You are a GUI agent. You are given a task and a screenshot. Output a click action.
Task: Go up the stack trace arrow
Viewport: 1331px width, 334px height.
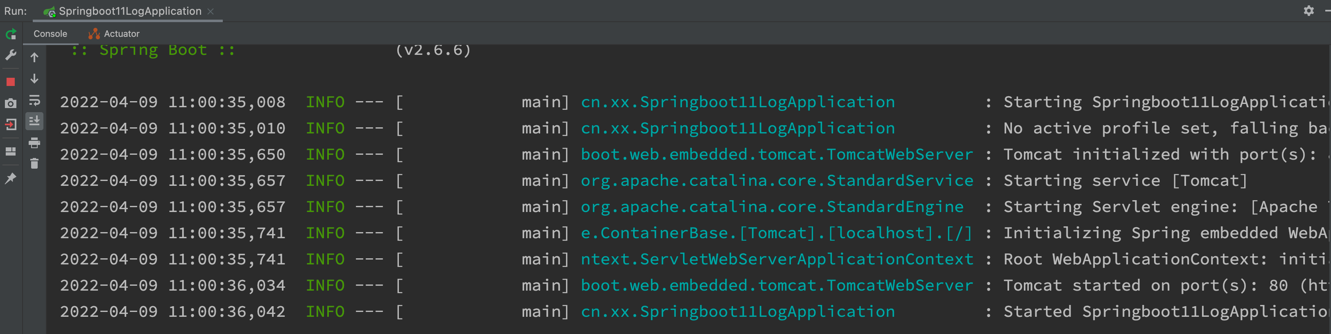(35, 57)
